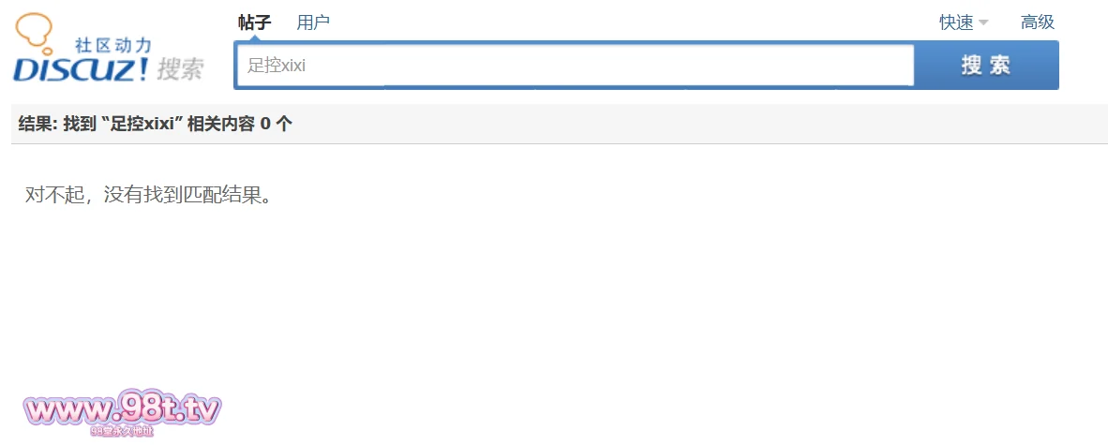
Task: Click the pointer marker under 帖子 tab
Action: [x=254, y=37]
